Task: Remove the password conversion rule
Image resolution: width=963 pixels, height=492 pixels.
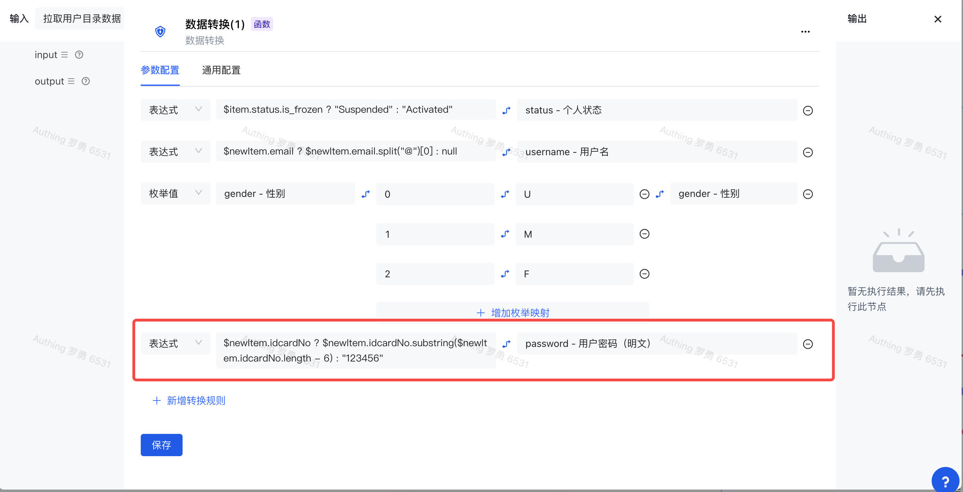Action: click(808, 344)
